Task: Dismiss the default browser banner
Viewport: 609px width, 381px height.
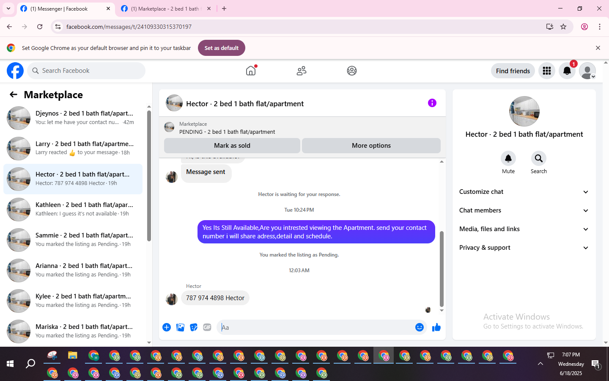Action: point(598,48)
